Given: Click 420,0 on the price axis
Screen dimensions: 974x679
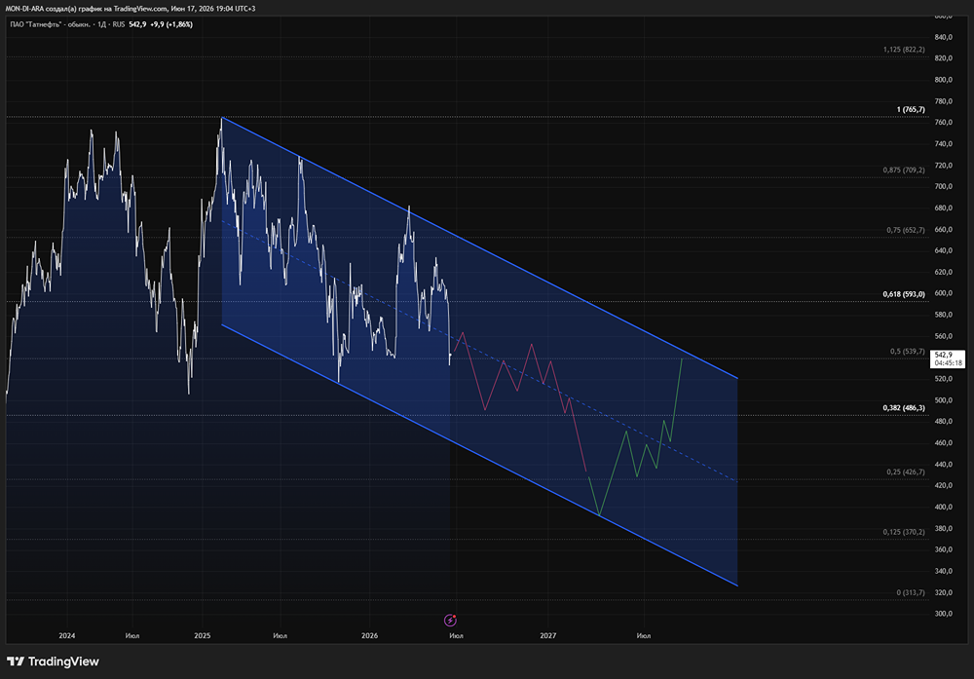Looking at the screenshot, I should 943,485.
